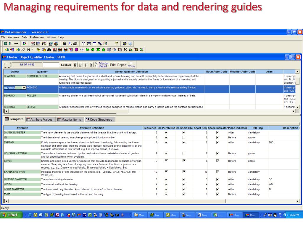This screenshot has width=303, height=227.
Task: Select the Detail radio button
Action: coord(96,66)
